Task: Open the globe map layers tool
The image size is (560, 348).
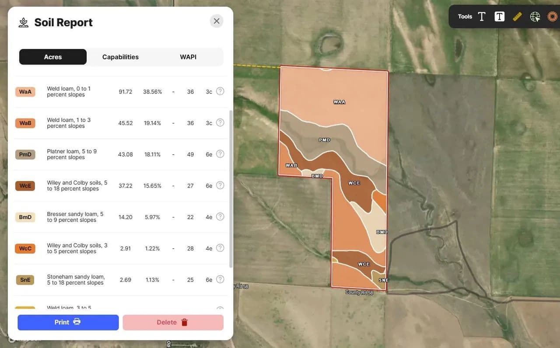Action: (535, 17)
